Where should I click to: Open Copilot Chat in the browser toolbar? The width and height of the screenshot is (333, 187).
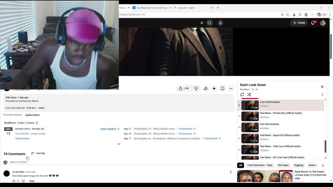click(322, 15)
